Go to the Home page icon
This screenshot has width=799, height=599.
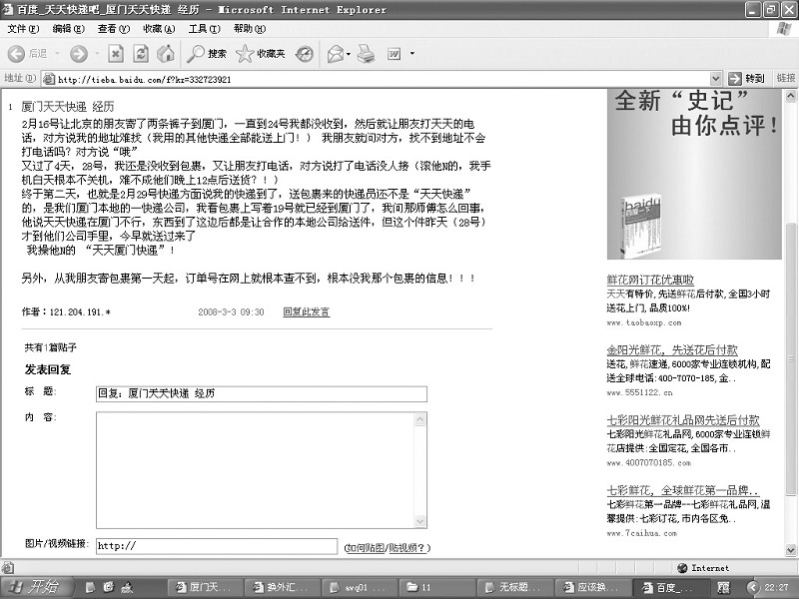click(x=166, y=53)
